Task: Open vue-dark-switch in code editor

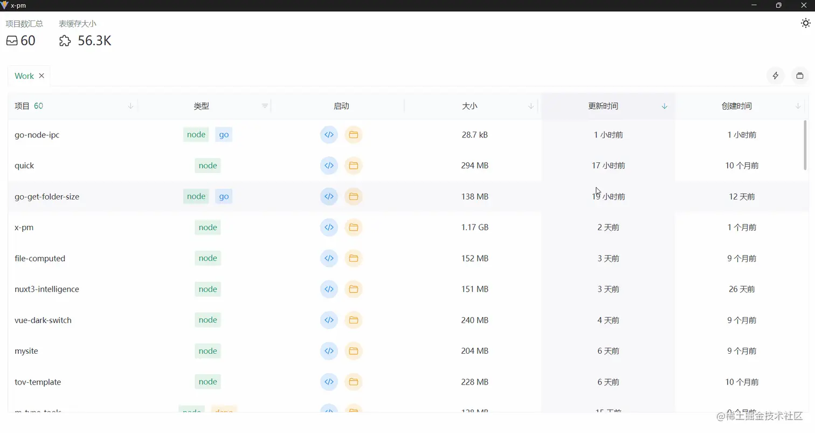Action: pyautogui.click(x=329, y=320)
